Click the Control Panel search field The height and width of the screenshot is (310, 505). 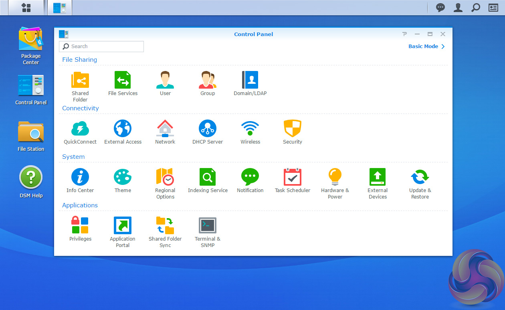tap(101, 47)
